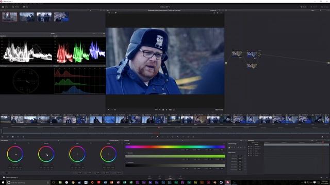The height and width of the screenshot is (185, 330).
Task: Switch to the Media page
Action: pyautogui.click(x=150, y=177)
